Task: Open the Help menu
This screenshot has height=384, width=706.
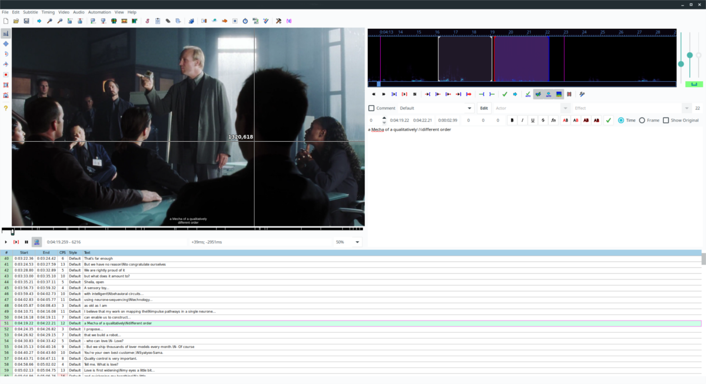Action: (132, 12)
